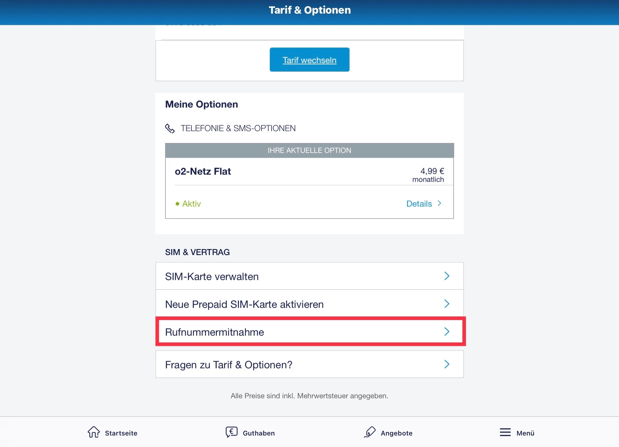Expand SIM-Karte verwalten chevron arrow
619x447 pixels.
[447, 276]
